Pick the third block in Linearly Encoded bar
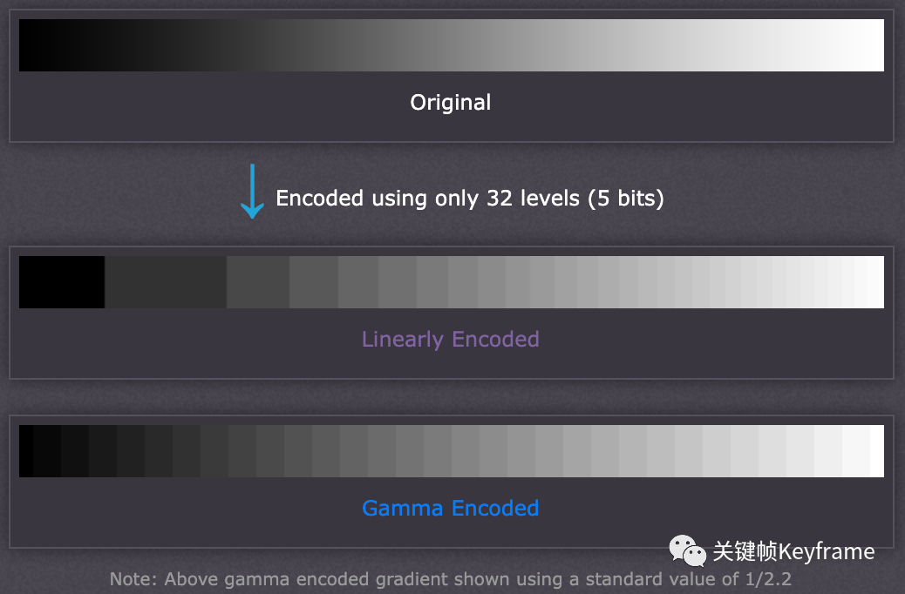This screenshot has height=594, width=905. 257,282
